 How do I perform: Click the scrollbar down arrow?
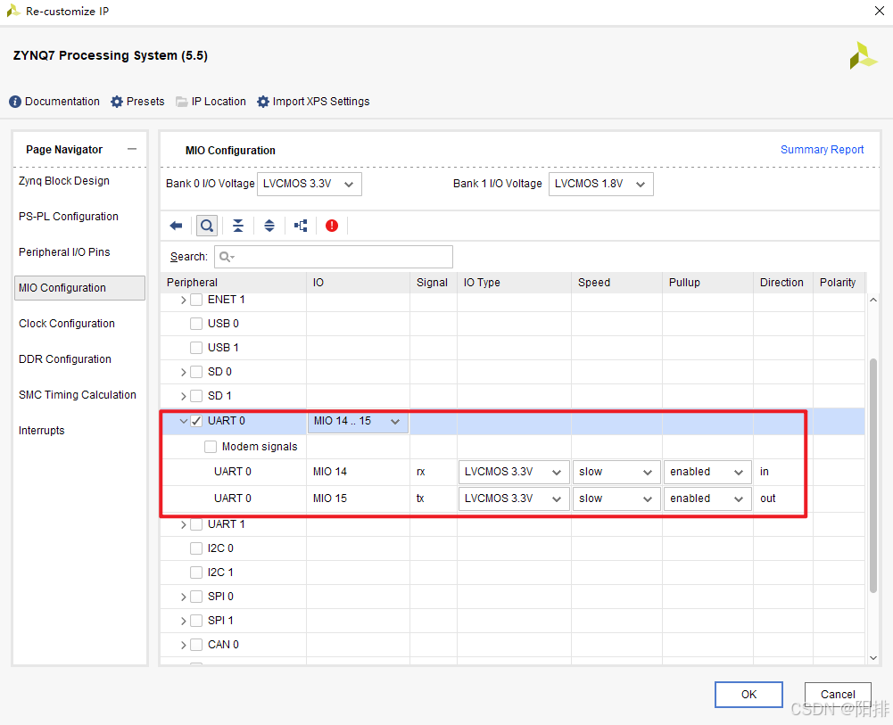tap(873, 658)
